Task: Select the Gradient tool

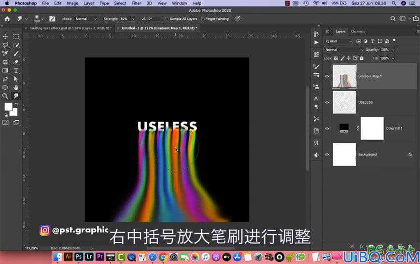Action: [5, 70]
